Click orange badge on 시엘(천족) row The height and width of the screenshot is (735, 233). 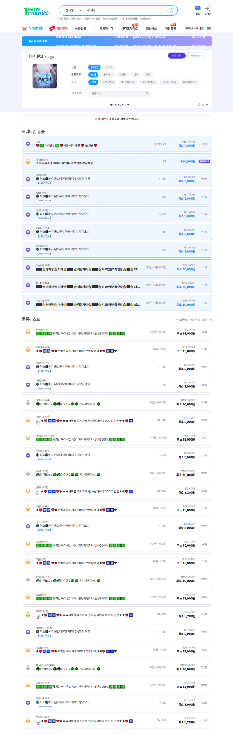point(28,597)
